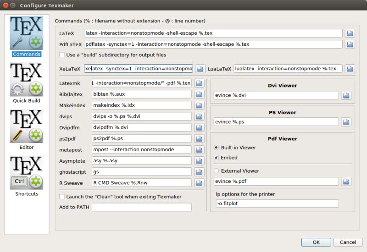Browse for the LaTeX command executable
367x252 pixels.
350,33
